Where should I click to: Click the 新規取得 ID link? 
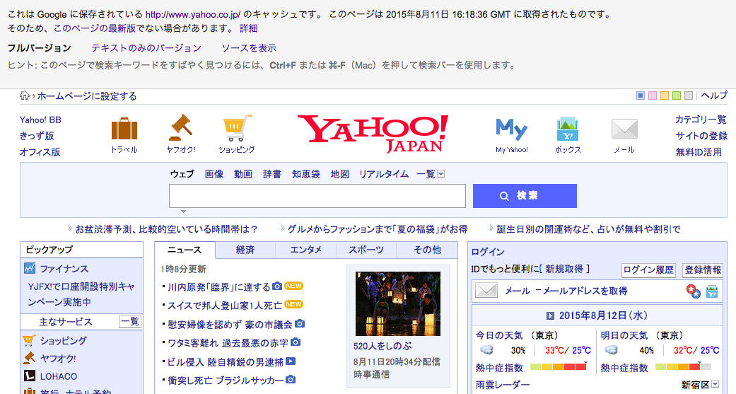coord(564,269)
